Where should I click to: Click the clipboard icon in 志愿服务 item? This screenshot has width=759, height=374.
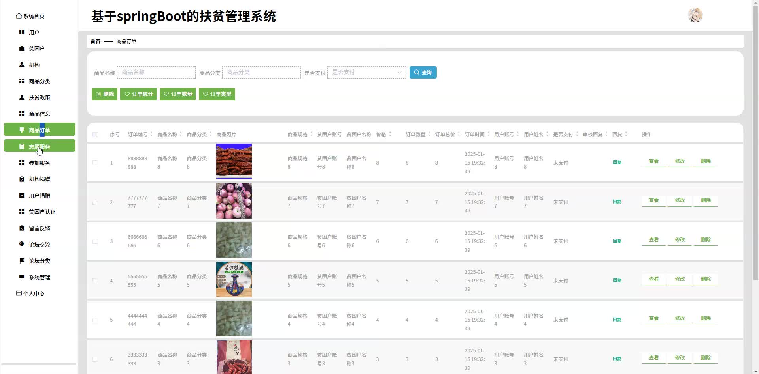pyautogui.click(x=22, y=146)
